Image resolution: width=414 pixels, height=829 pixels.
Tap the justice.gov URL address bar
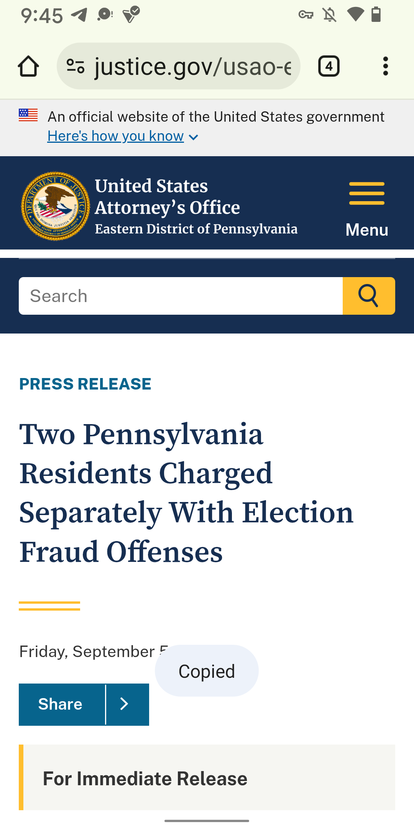192,66
